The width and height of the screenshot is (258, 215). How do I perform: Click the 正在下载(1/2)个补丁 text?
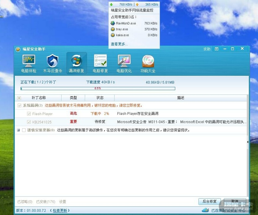coord(38,82)
